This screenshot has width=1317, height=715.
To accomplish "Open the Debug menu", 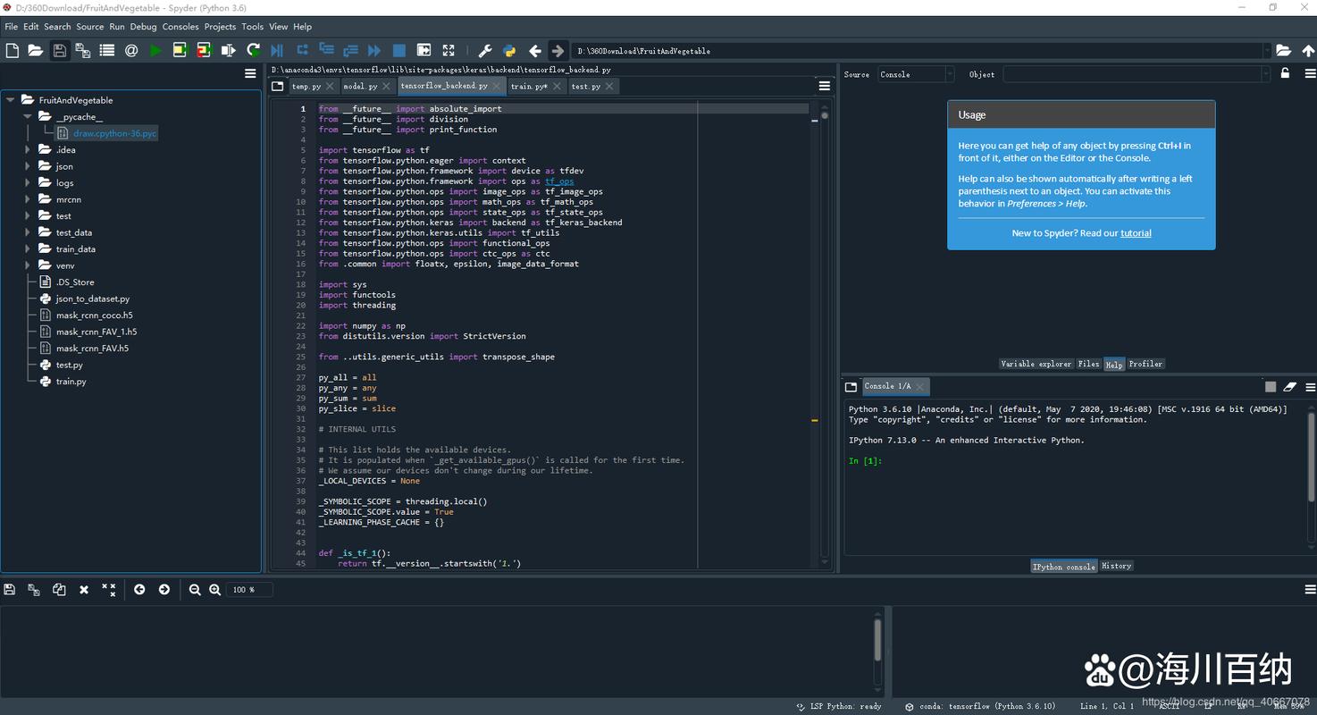I will [x=143, y=27].
